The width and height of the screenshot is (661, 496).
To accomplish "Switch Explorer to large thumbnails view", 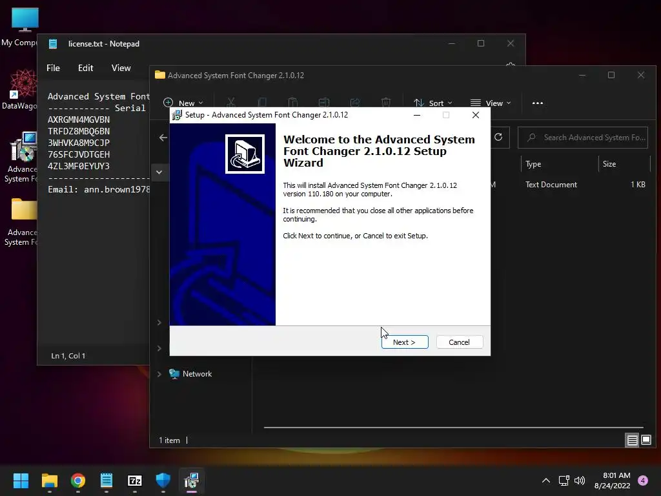I will (646, 440).
